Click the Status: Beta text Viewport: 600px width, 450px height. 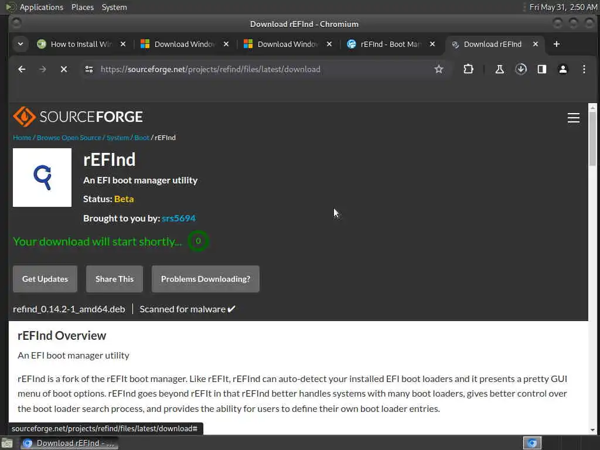tap(108, 199)
